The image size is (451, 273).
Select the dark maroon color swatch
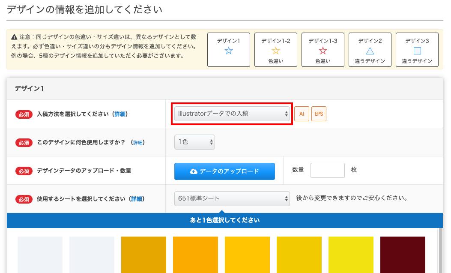tap(403, 255)
